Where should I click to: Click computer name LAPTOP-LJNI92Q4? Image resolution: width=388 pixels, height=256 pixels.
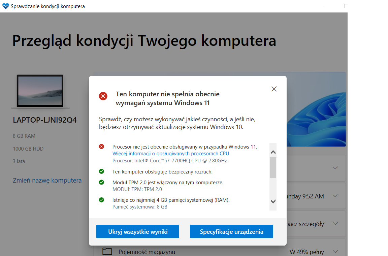coord(45,120)
